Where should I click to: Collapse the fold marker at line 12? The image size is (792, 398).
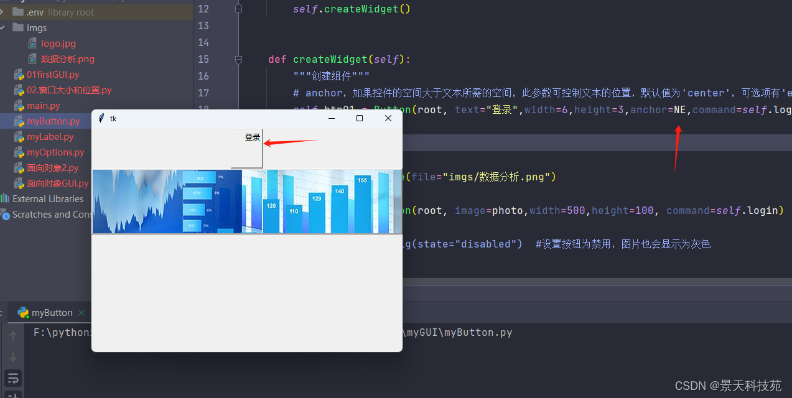click(x=238, y=9)
